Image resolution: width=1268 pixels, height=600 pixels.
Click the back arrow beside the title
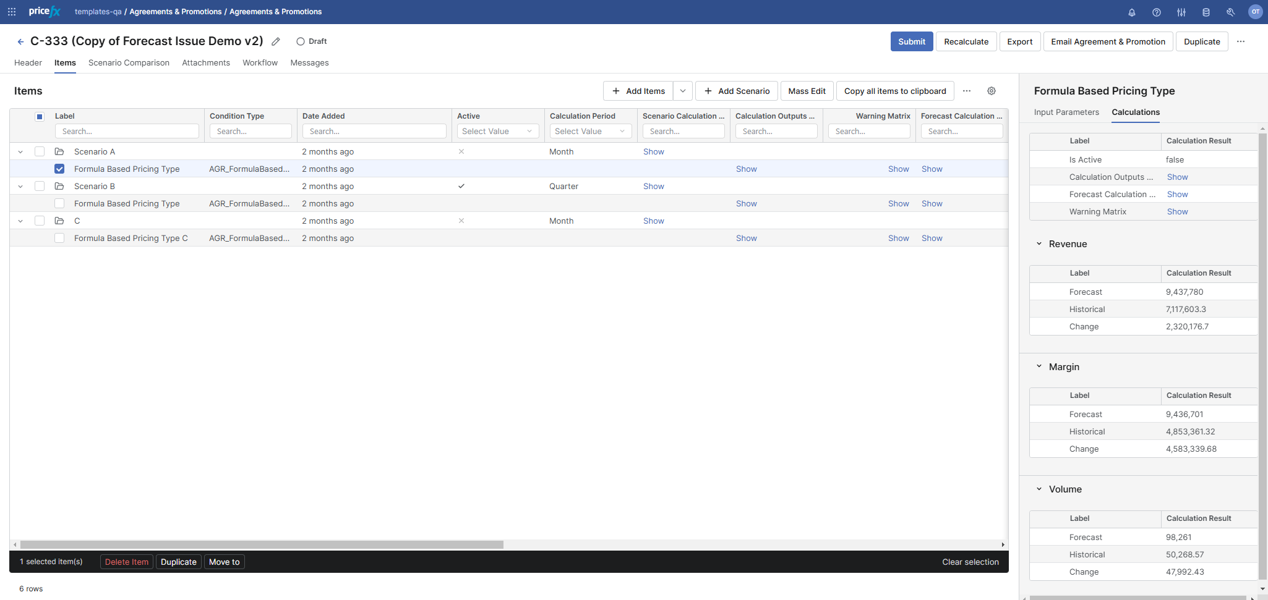pos(20,41)
